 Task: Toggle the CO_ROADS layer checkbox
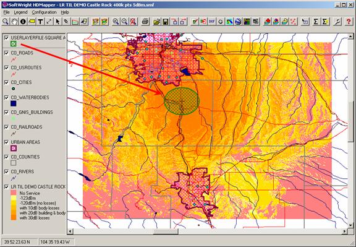[7, 53]
